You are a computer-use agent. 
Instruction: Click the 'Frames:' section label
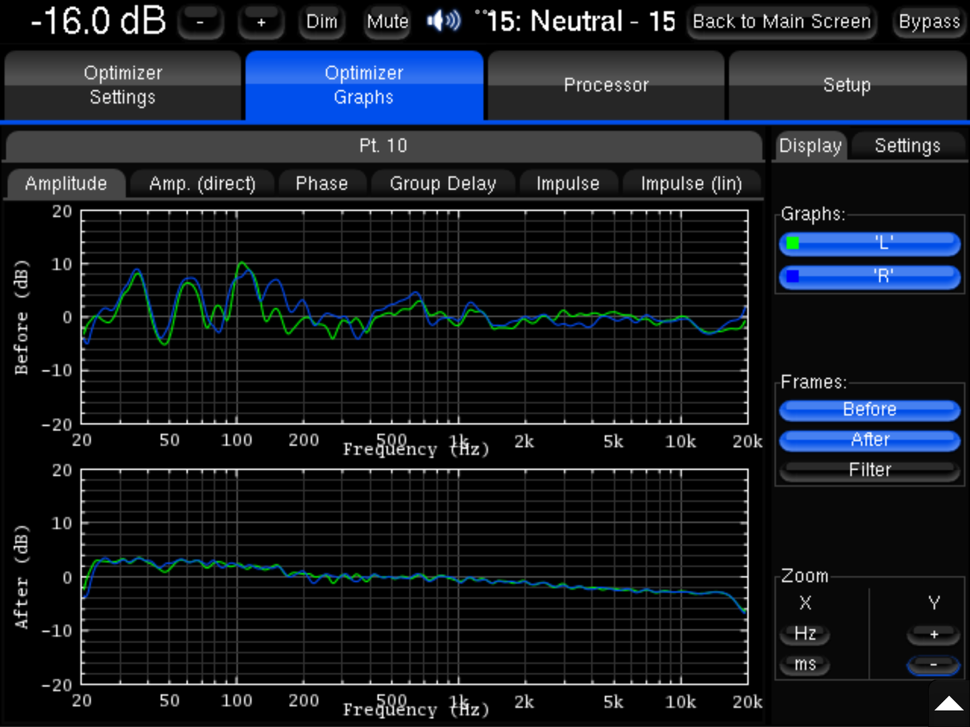(814, 382)
